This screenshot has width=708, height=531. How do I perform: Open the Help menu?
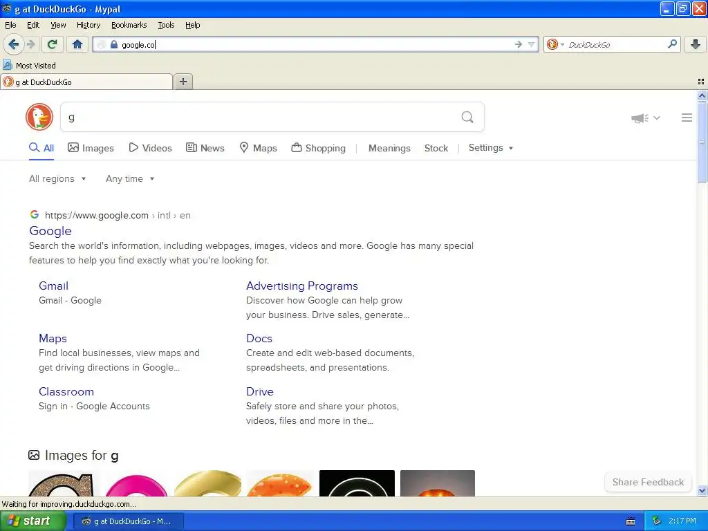coord(192,25)
